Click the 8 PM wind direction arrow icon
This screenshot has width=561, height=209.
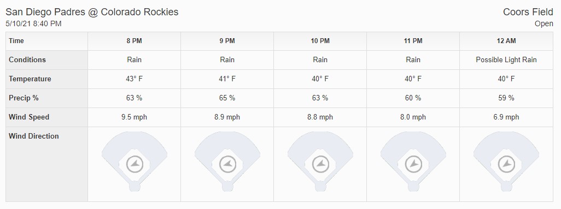click(135, 164)
